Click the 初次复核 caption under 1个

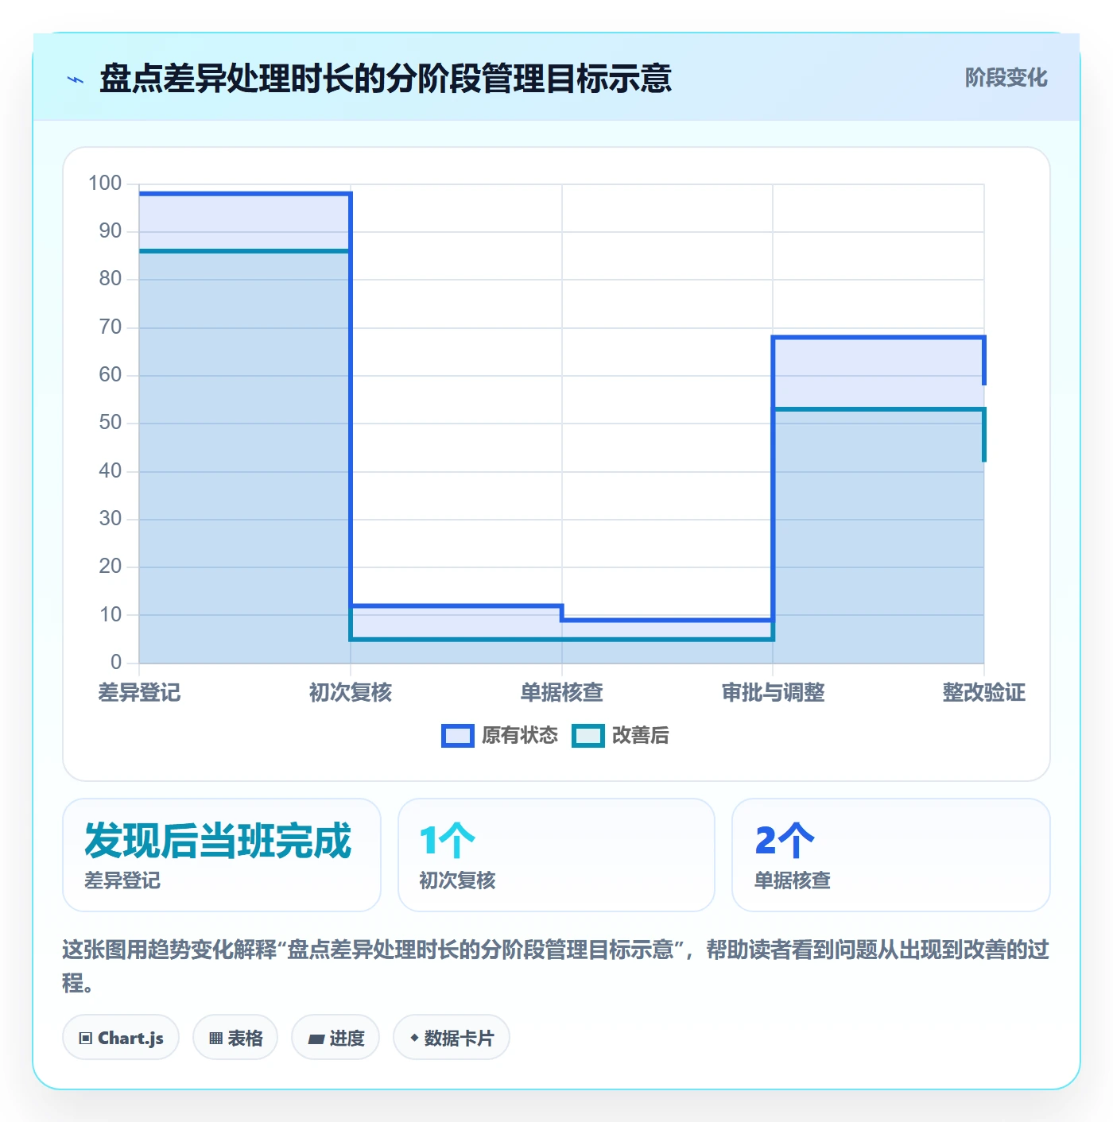click(x=458, y=880)
